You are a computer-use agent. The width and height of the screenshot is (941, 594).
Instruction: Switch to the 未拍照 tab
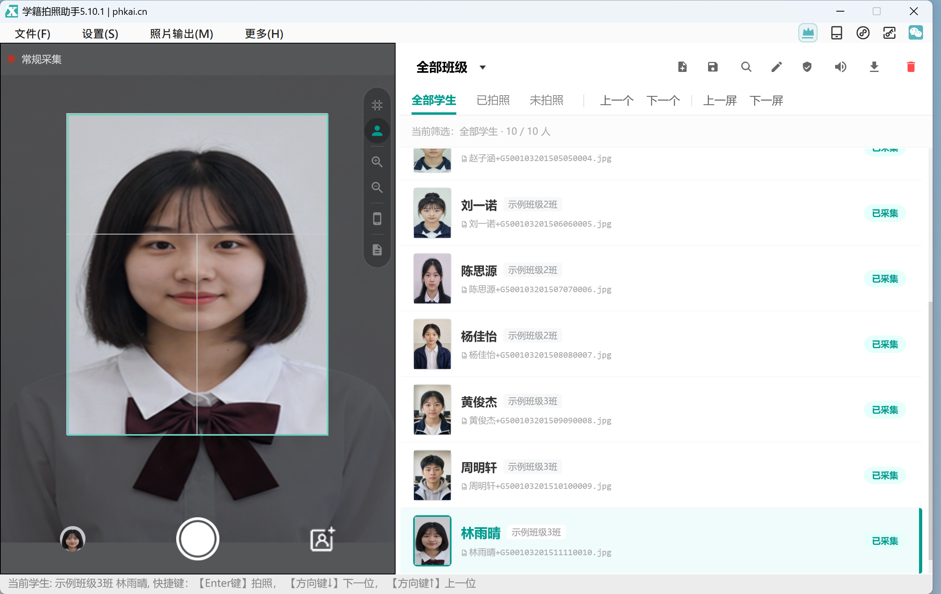(x=546, y=100)
